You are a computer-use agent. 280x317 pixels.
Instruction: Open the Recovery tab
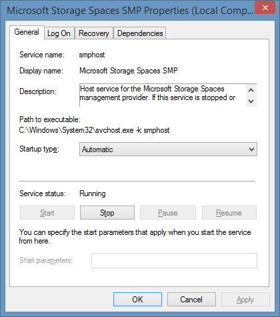pos(94,33)
